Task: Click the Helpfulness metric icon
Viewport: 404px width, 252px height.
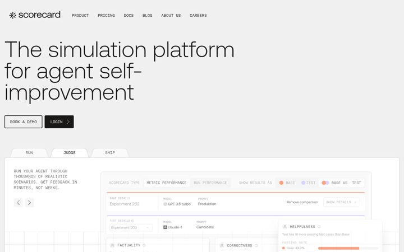Action: (285, 227)
